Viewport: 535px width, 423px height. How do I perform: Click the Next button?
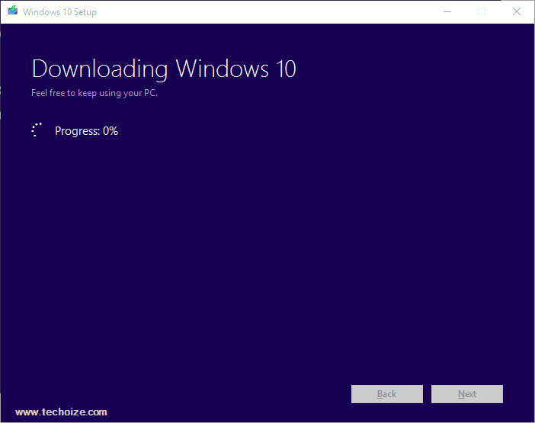466,394
